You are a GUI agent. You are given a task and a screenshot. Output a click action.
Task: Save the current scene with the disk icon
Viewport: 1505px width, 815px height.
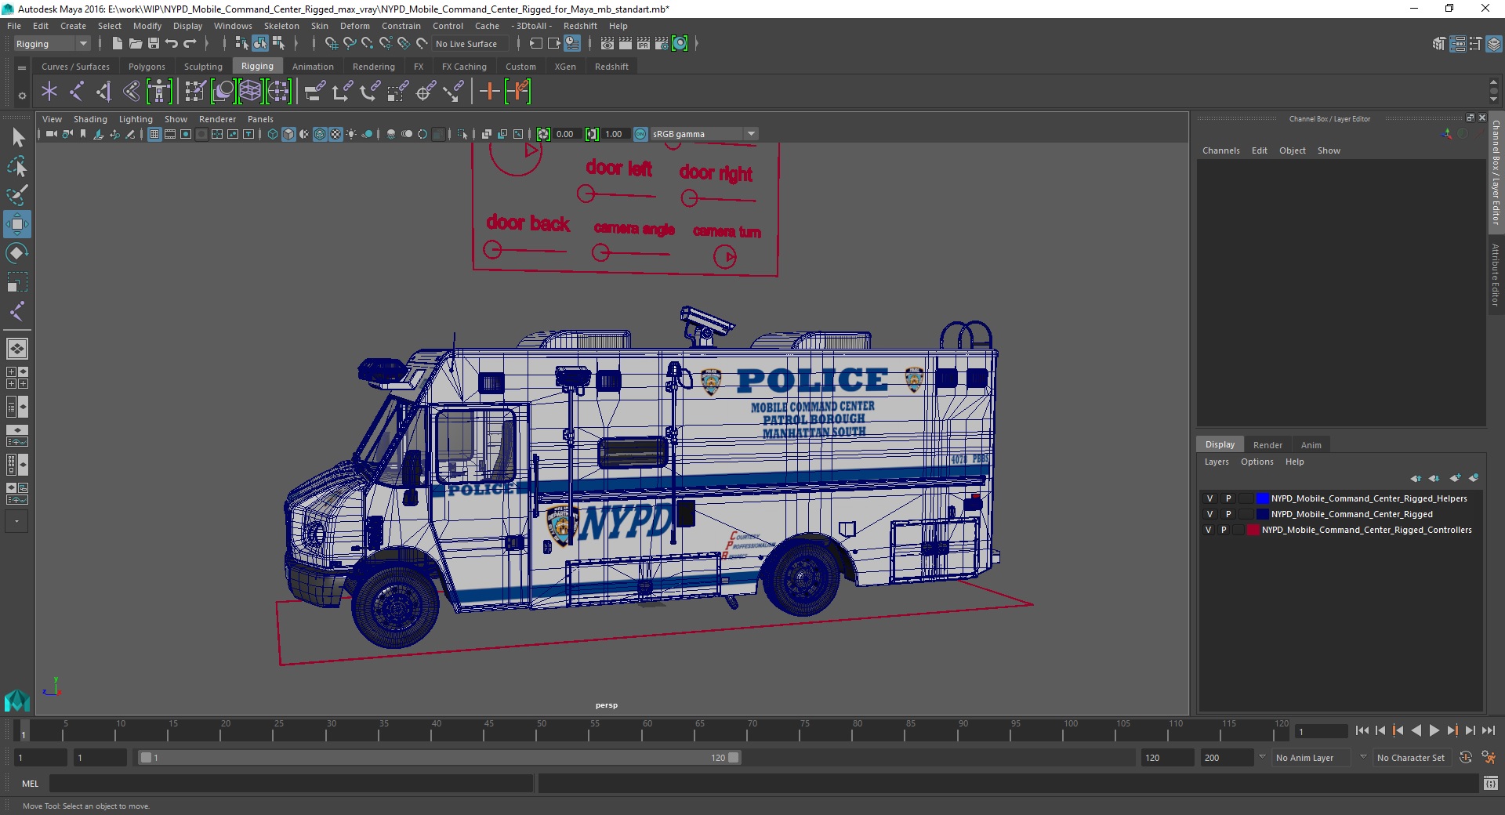click(x=154, y=44)
